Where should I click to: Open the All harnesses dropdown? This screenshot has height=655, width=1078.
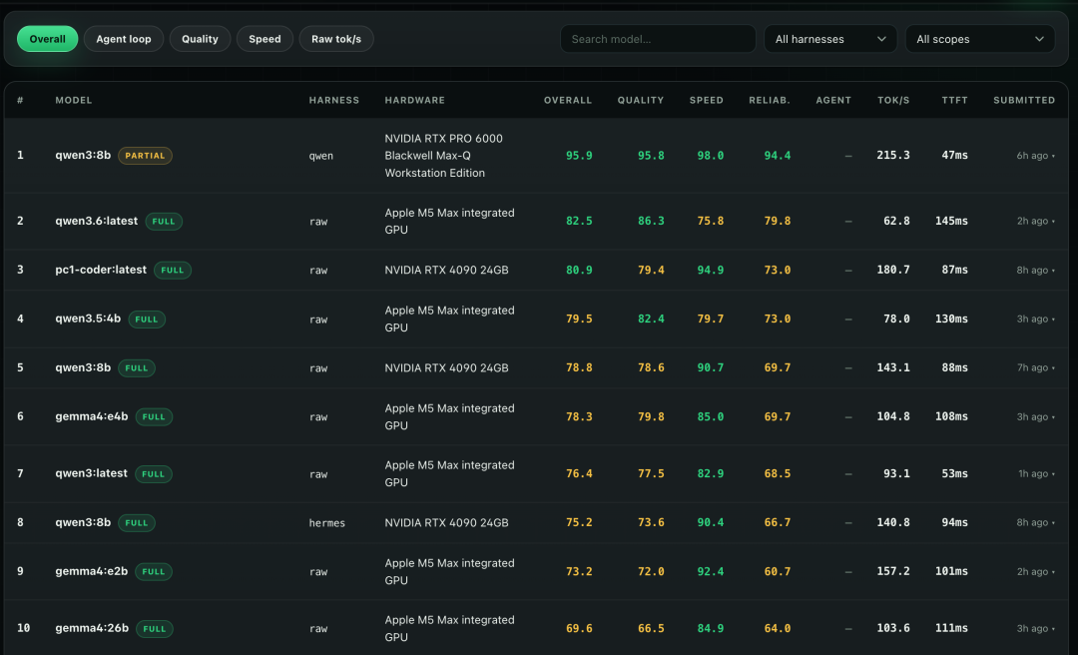click(829, 39)
